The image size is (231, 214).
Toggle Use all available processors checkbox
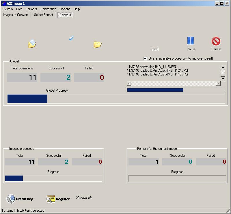[x=145, y=58]
